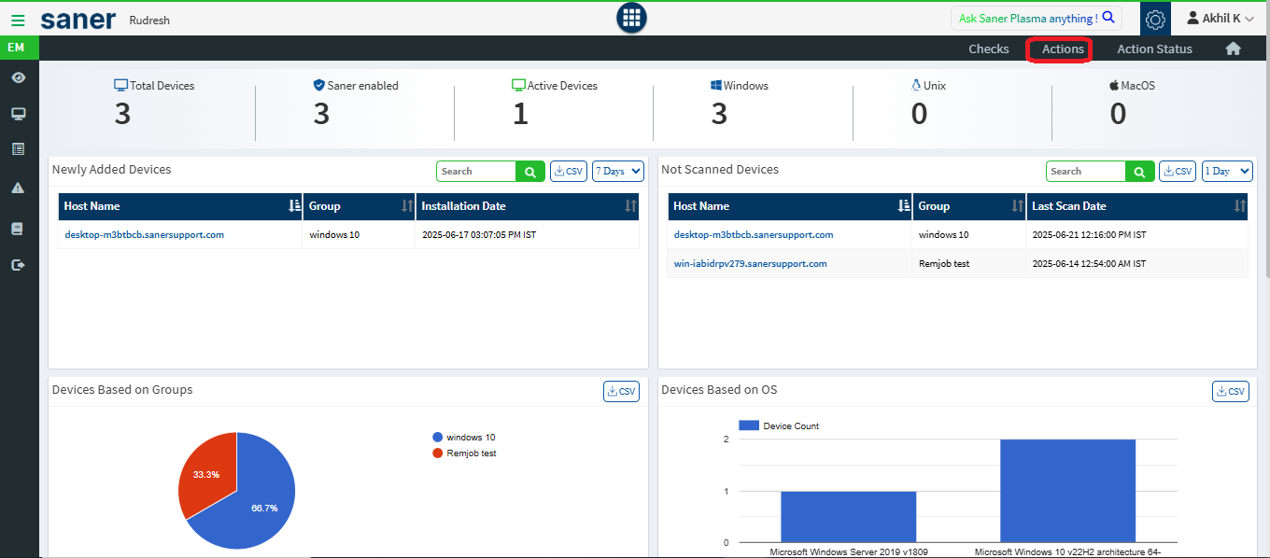Sort Newly Added Devices by Host Name
Viewport: 1270px width, 558px height.
click(x=295, y=206)
